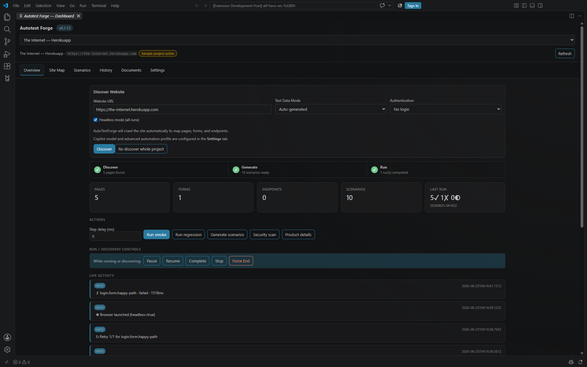Refresh the dashboard
The width and height of the screenshot is (587, 367).
pos(565,54)
